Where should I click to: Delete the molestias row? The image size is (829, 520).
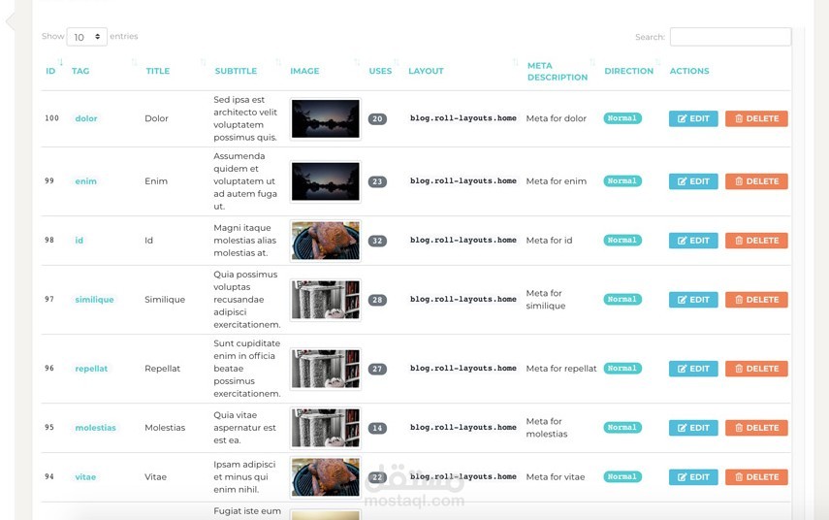click(x=756, y=428)
